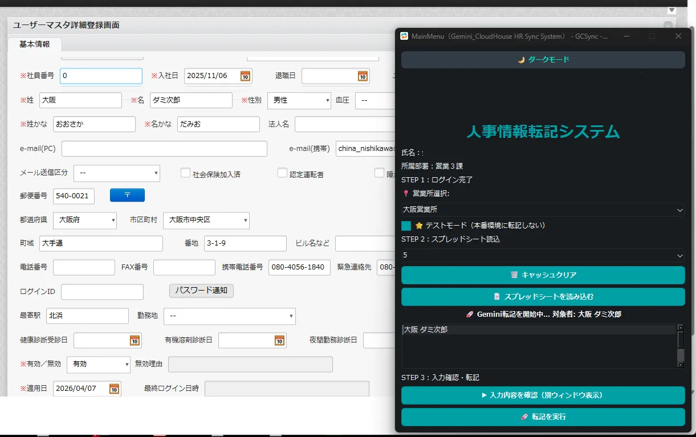The height and width of the screenshot is (437, 696).
Task: Click list box scrollbar in GCSync window
Action: click(x=680, y=346)
